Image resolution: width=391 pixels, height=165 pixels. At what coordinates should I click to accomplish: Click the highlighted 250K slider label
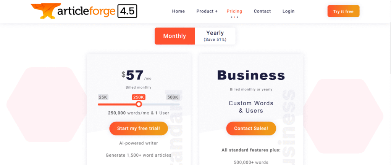coord(139,97)
